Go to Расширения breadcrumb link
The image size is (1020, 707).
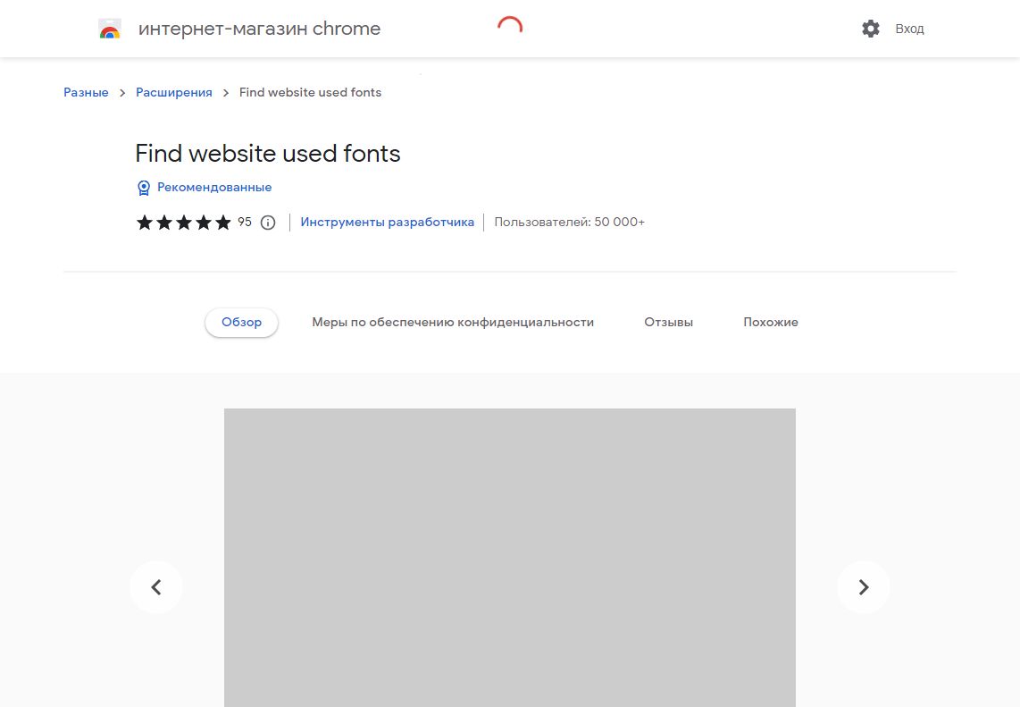tap(173, 92)
